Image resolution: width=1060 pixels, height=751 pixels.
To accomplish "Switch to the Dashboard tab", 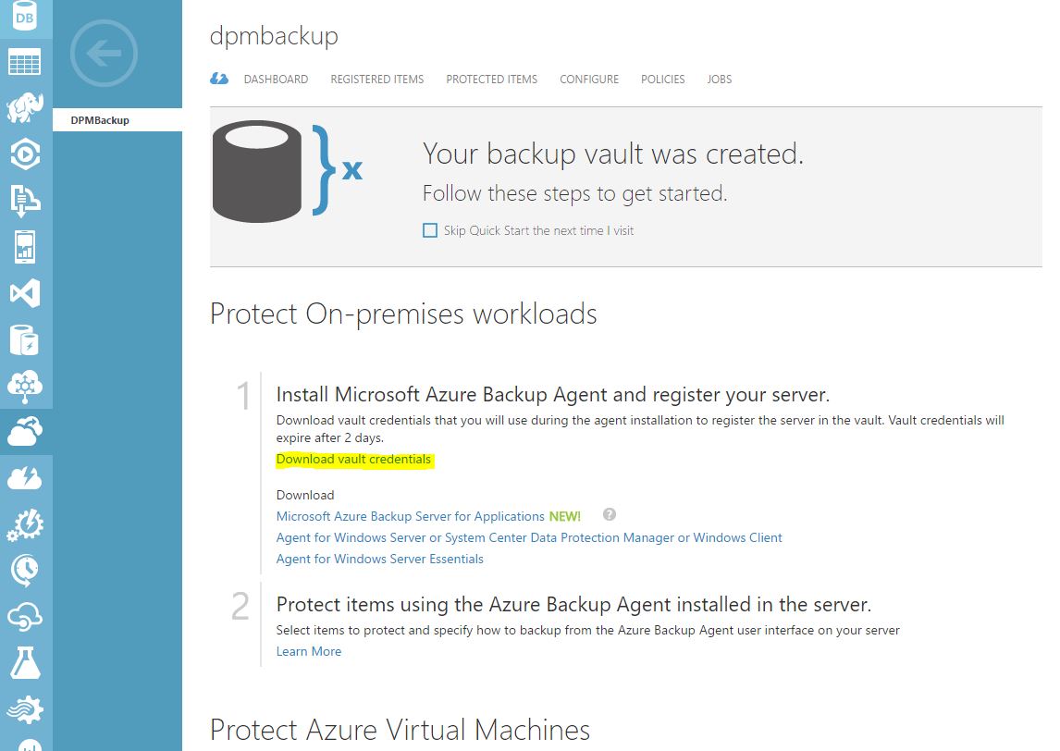I will (x=276, y=80).
